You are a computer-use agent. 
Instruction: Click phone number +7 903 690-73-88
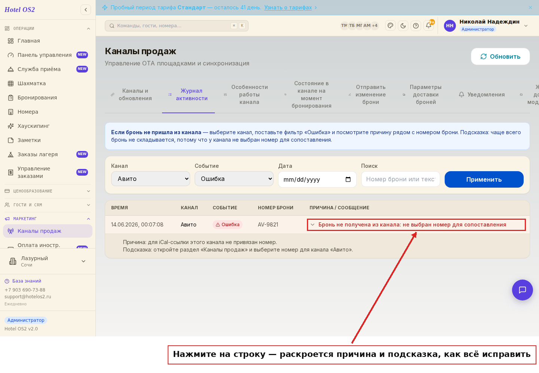pos(25,290)
